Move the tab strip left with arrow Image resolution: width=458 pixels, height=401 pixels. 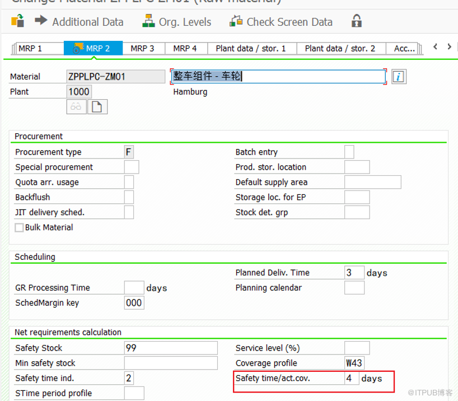coord(435,46)
